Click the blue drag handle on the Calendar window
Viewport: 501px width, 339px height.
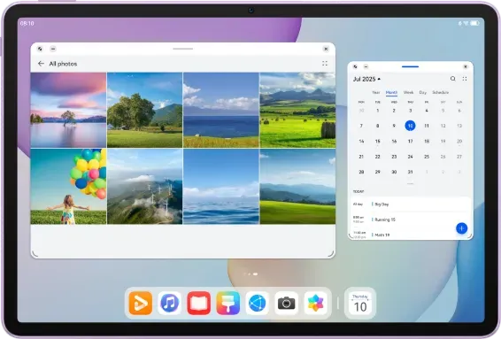410,66
